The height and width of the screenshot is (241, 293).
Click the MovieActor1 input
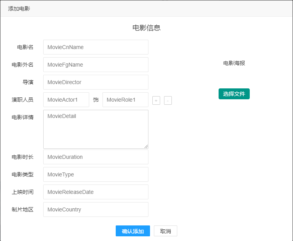(x=66, y=100)
